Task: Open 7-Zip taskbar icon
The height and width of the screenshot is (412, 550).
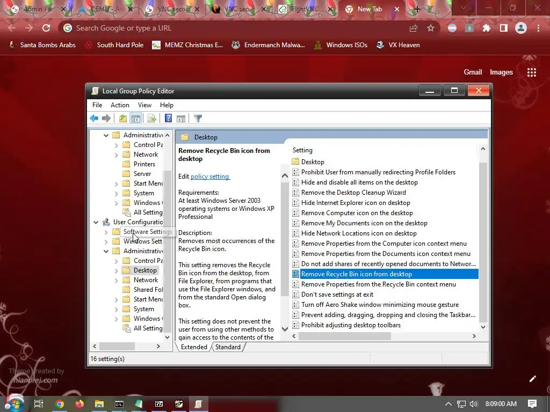Action: [x=159, y=404]
